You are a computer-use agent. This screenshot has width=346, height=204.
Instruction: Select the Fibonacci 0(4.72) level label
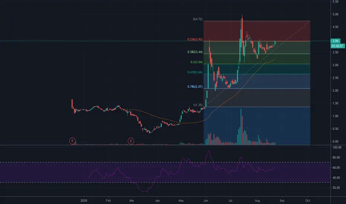coord(198,19)
